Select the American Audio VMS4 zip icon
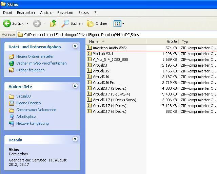 (90, 48)
